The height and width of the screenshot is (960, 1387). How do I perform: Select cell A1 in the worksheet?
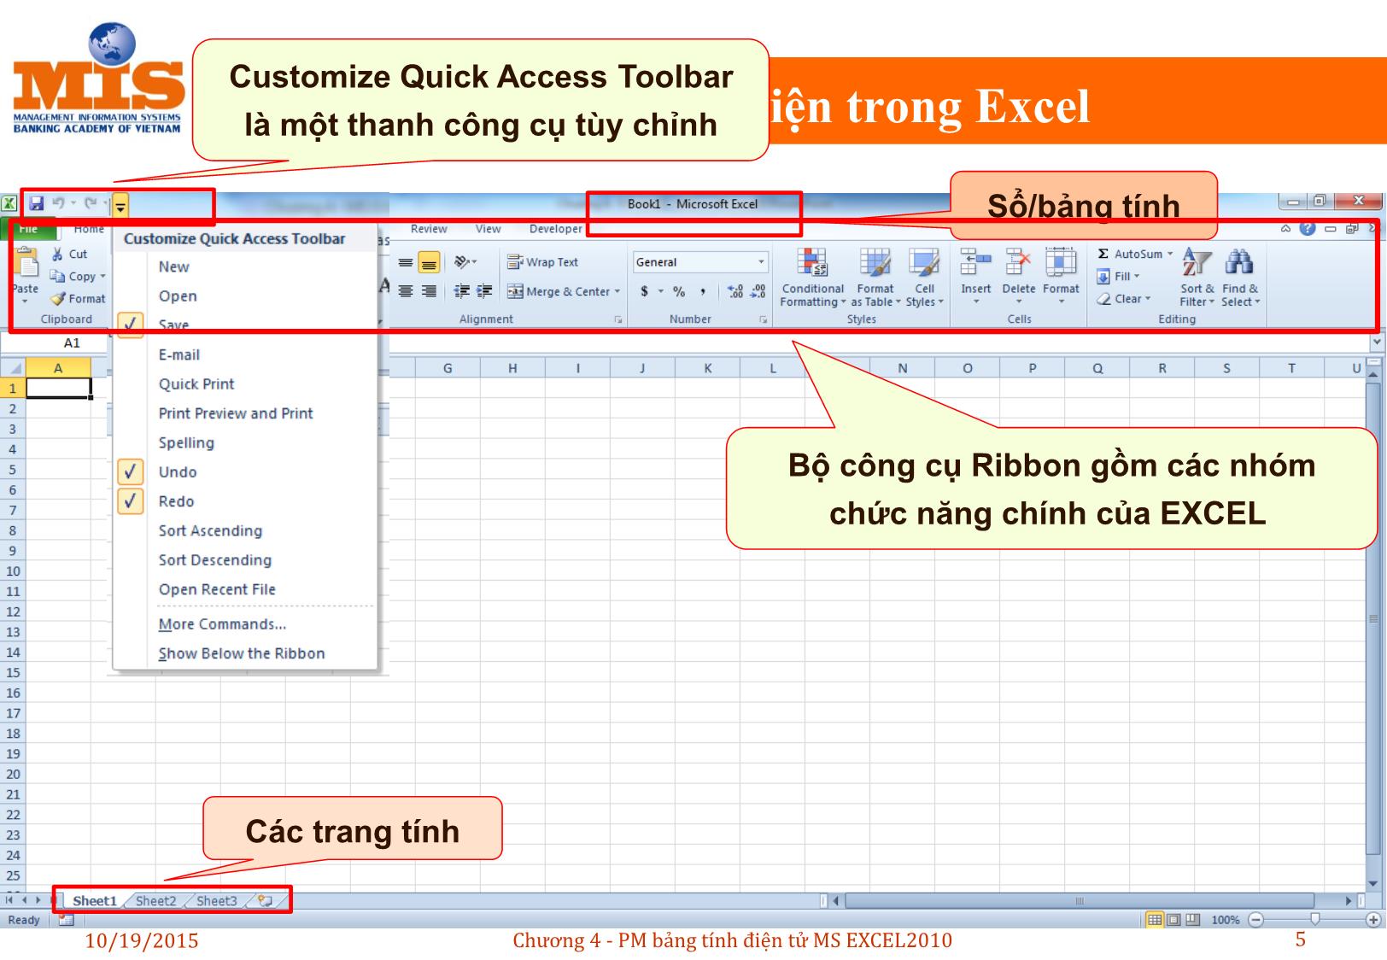click(x=58, y=388)
